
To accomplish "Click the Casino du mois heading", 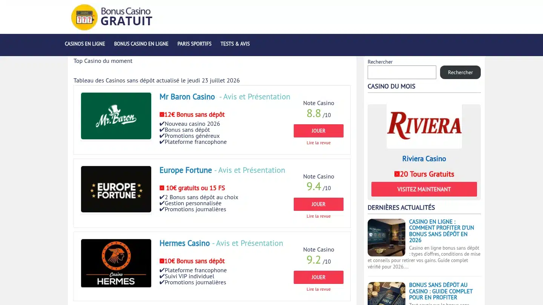I will (x=391, y=86).
